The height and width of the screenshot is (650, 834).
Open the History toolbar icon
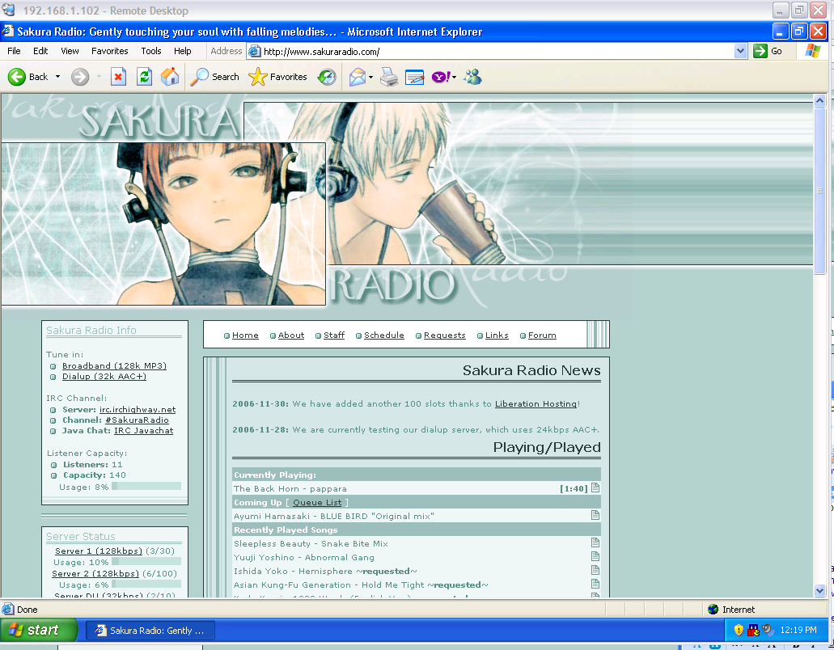click(x=327, y=77)
